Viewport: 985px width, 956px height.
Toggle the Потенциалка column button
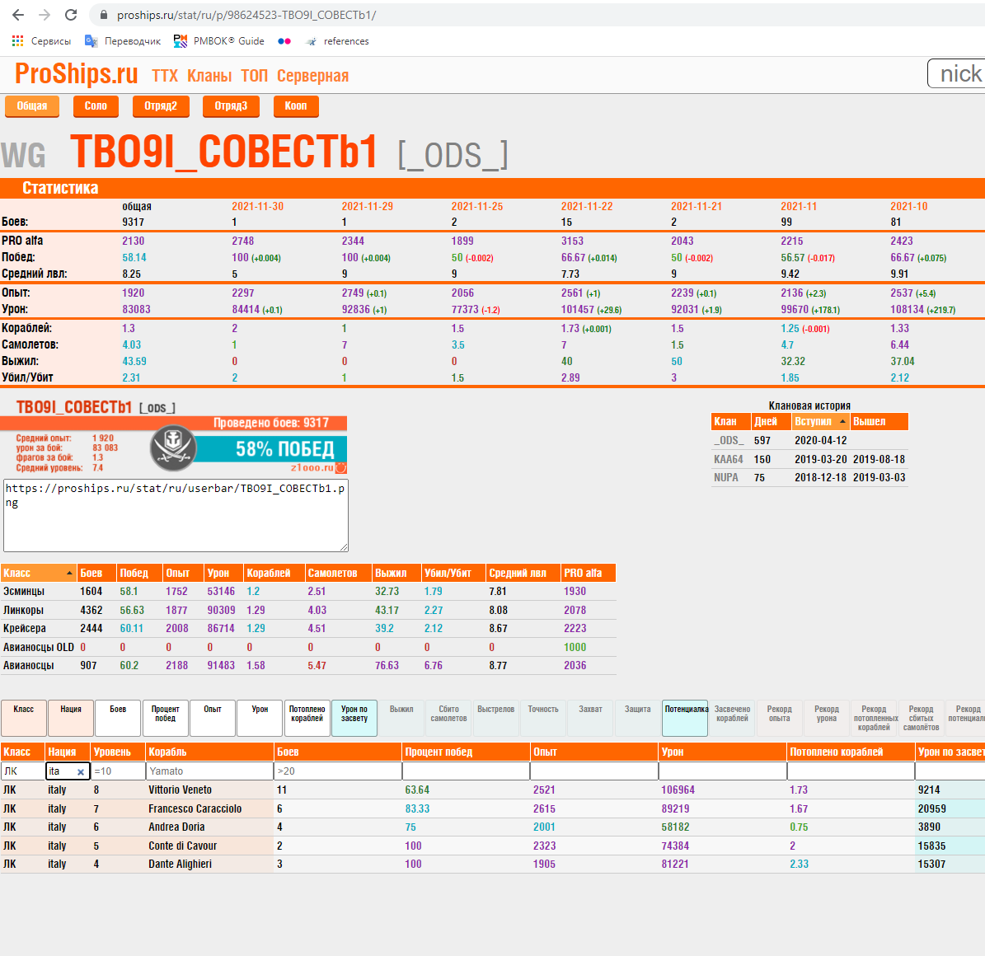(685, 718)
